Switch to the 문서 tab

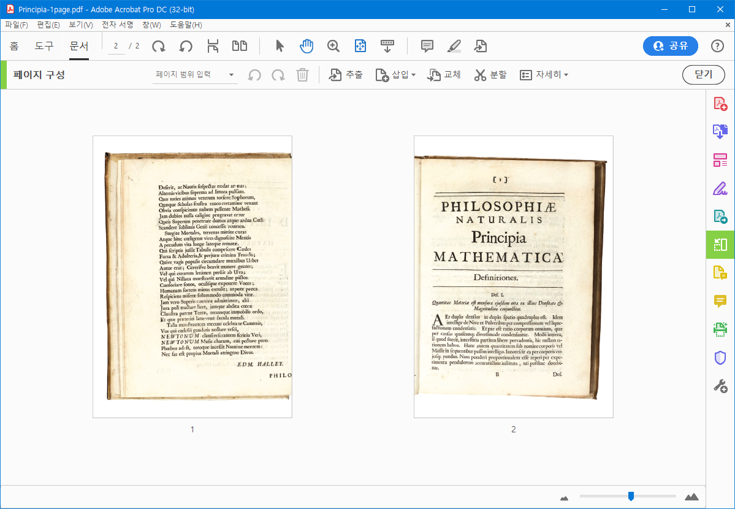point(78,46)
